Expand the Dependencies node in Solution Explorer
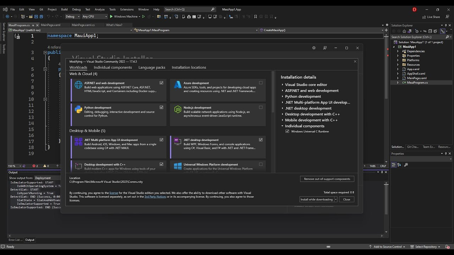This screenshot has width=454, height=255. (x=398, y=51)
